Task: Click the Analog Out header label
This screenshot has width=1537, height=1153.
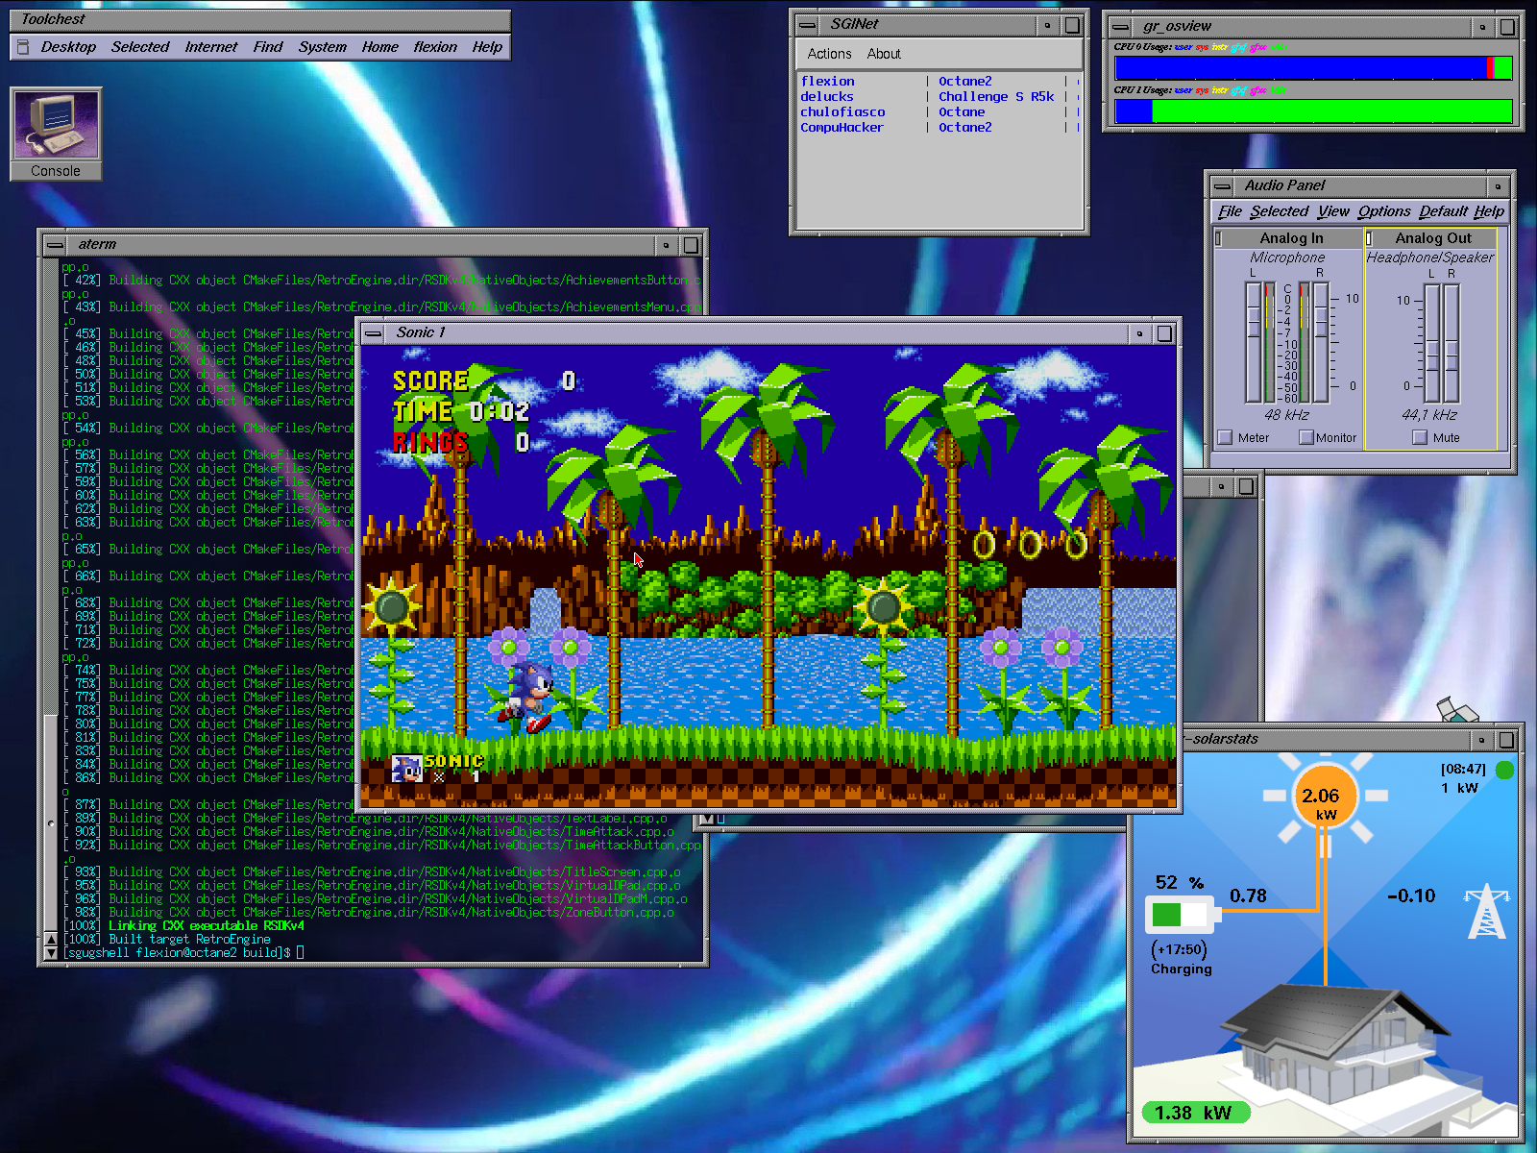Action: click(x=1433, y=238)
